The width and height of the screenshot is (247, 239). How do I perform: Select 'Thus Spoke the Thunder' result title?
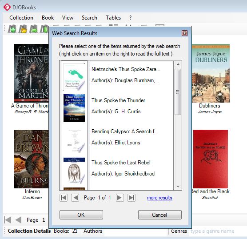click(x=118, y=100)
